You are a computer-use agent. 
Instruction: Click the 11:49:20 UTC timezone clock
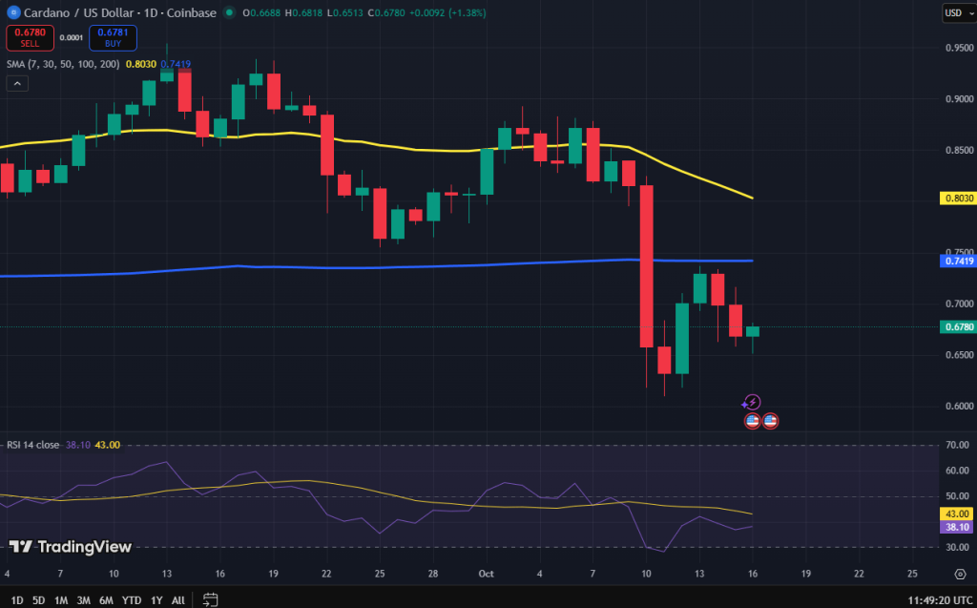(939, 600)
